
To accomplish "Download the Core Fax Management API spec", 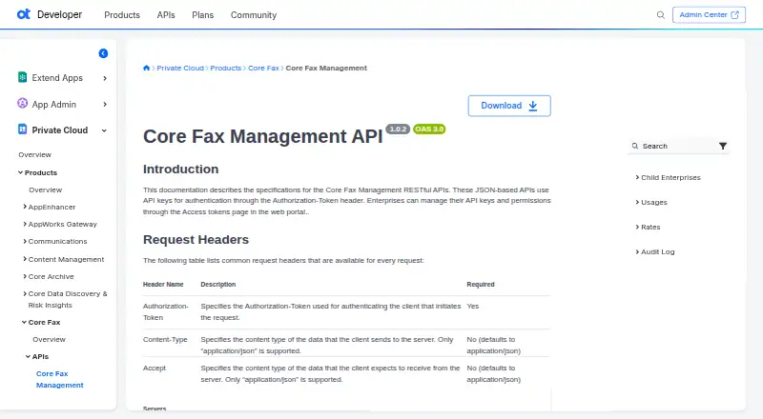I will 509,106.
